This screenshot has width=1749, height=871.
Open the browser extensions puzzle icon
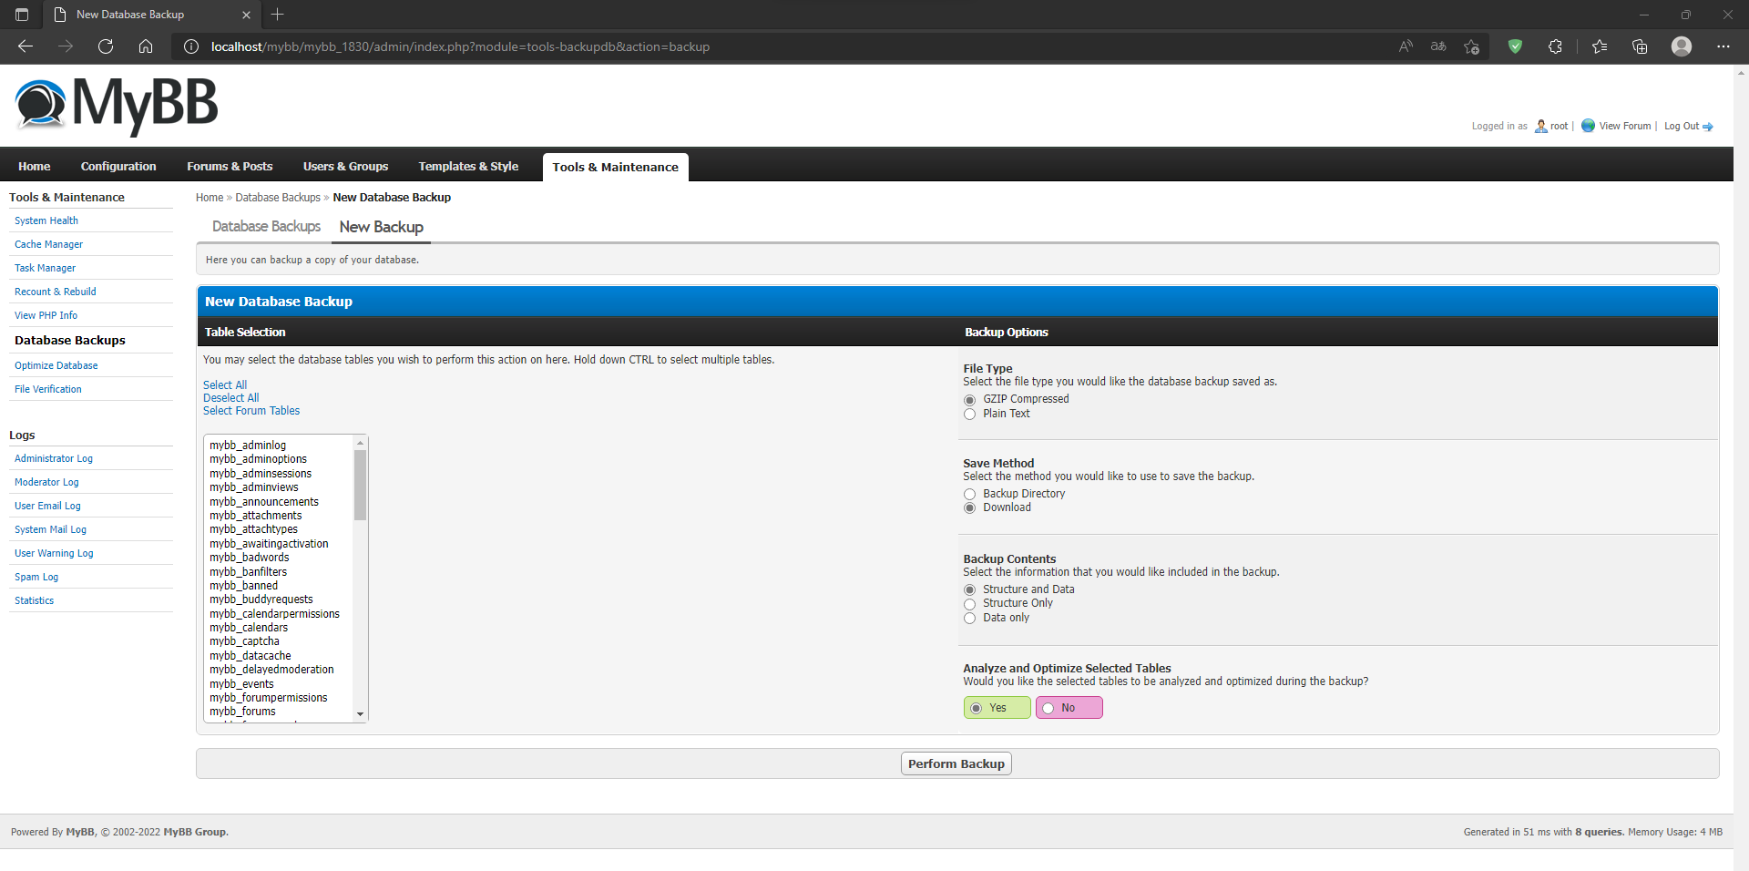[1555, 46]
